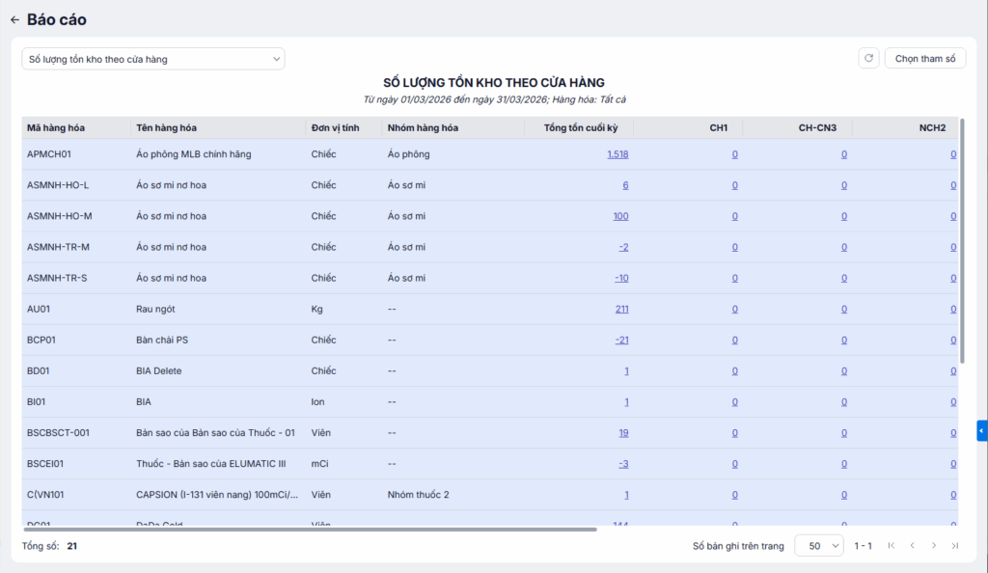Open the records per page dropdown
Viewport: 988px width, 573px height.
click(x=818, y=546)
